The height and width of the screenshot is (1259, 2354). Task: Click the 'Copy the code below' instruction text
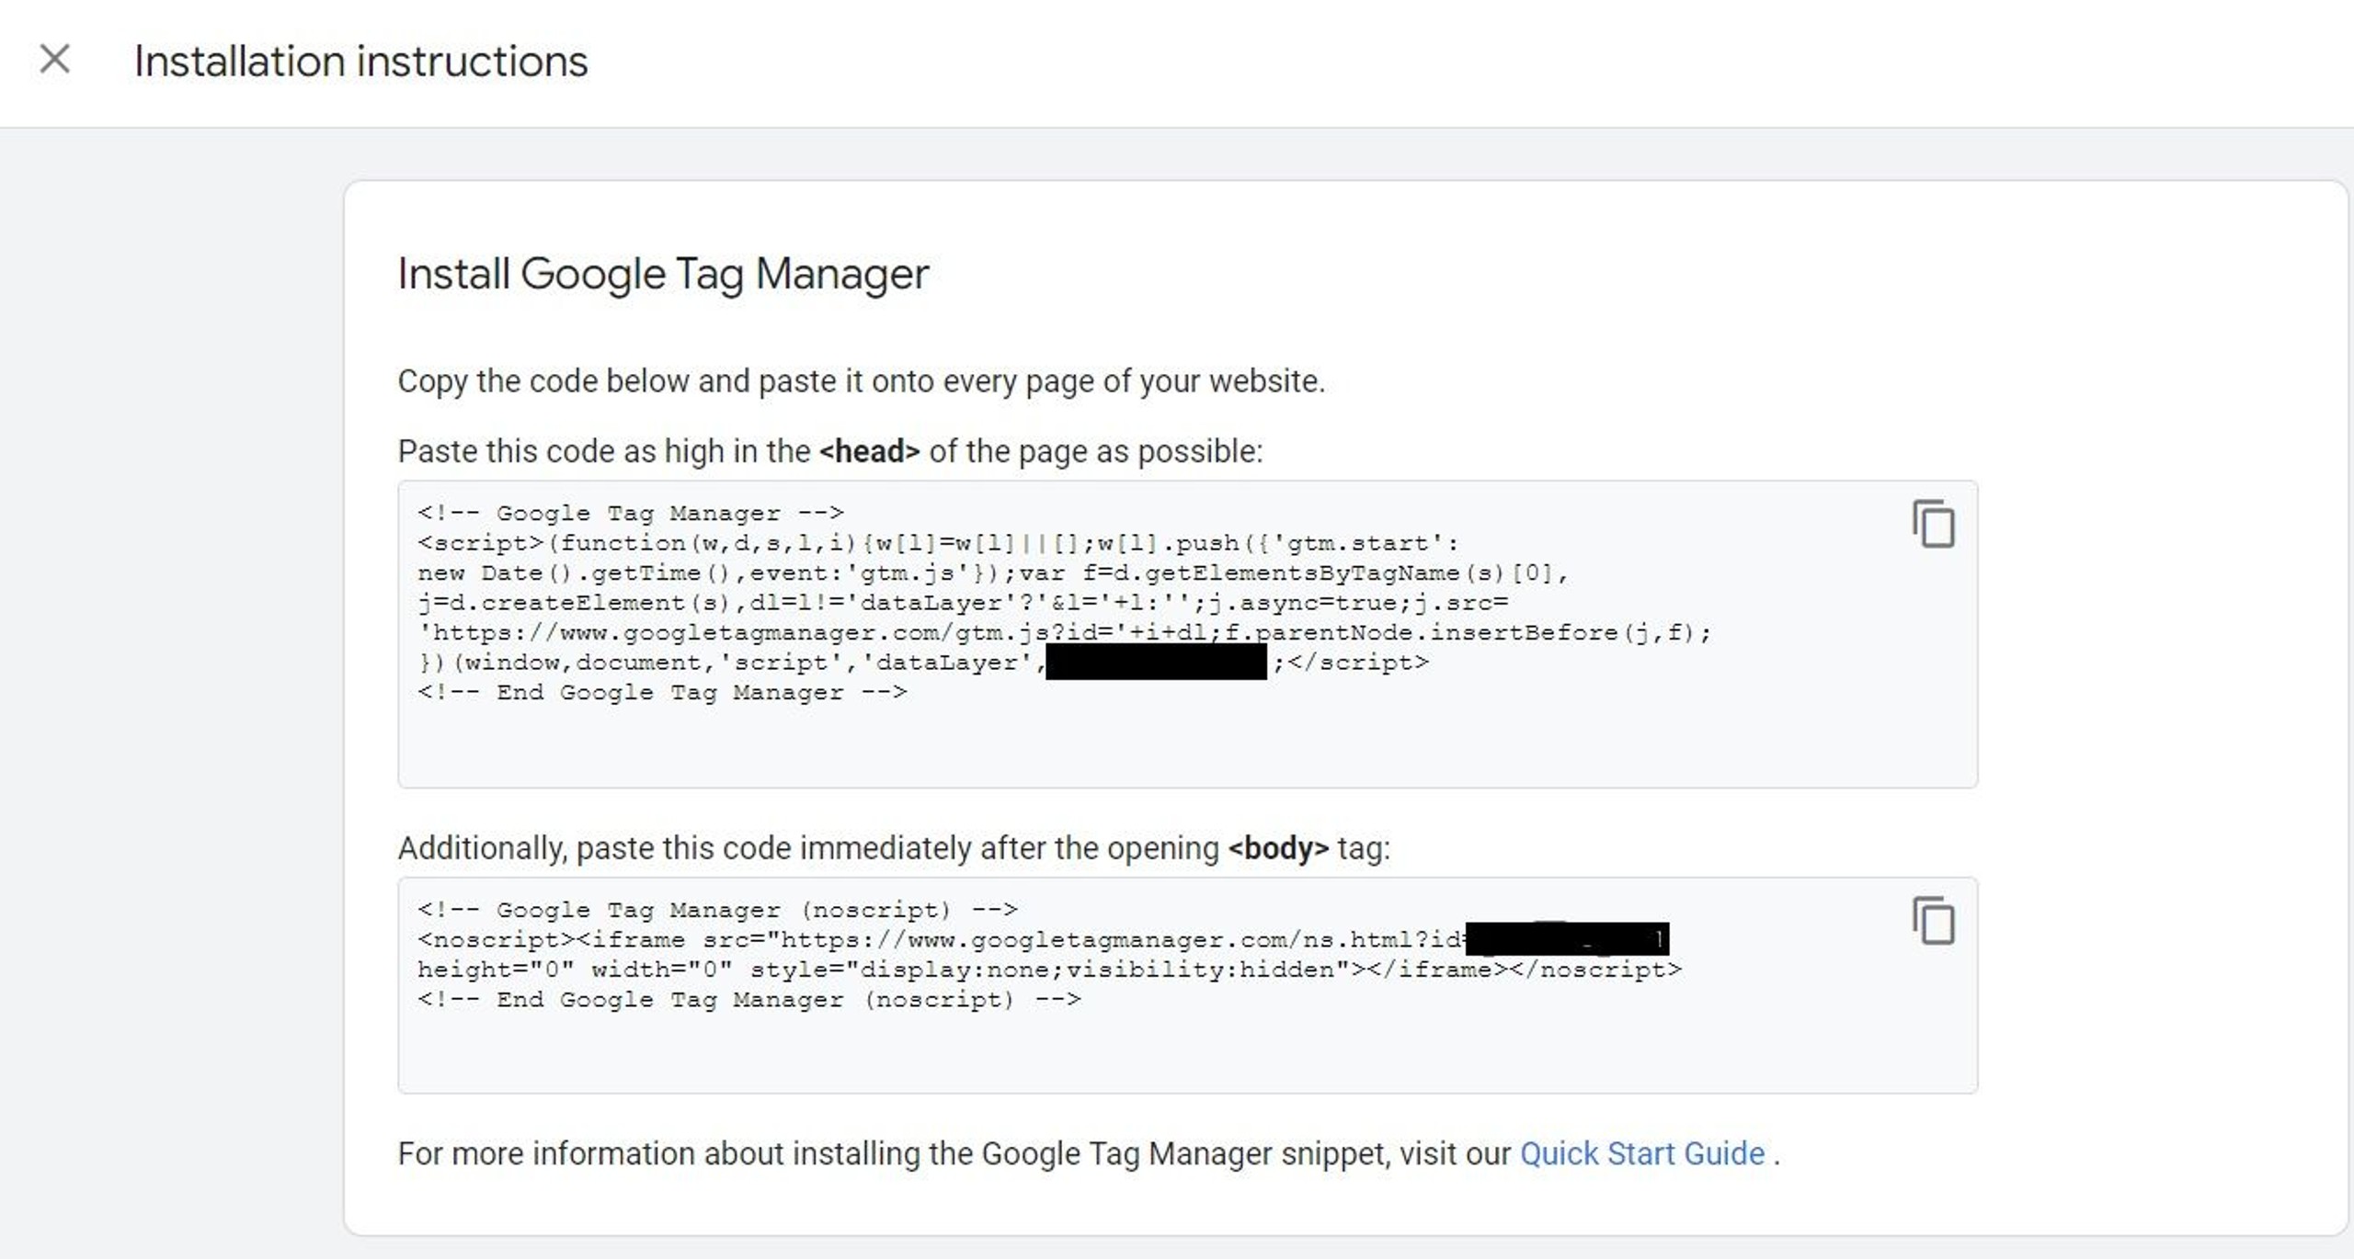tap(861, 380)
